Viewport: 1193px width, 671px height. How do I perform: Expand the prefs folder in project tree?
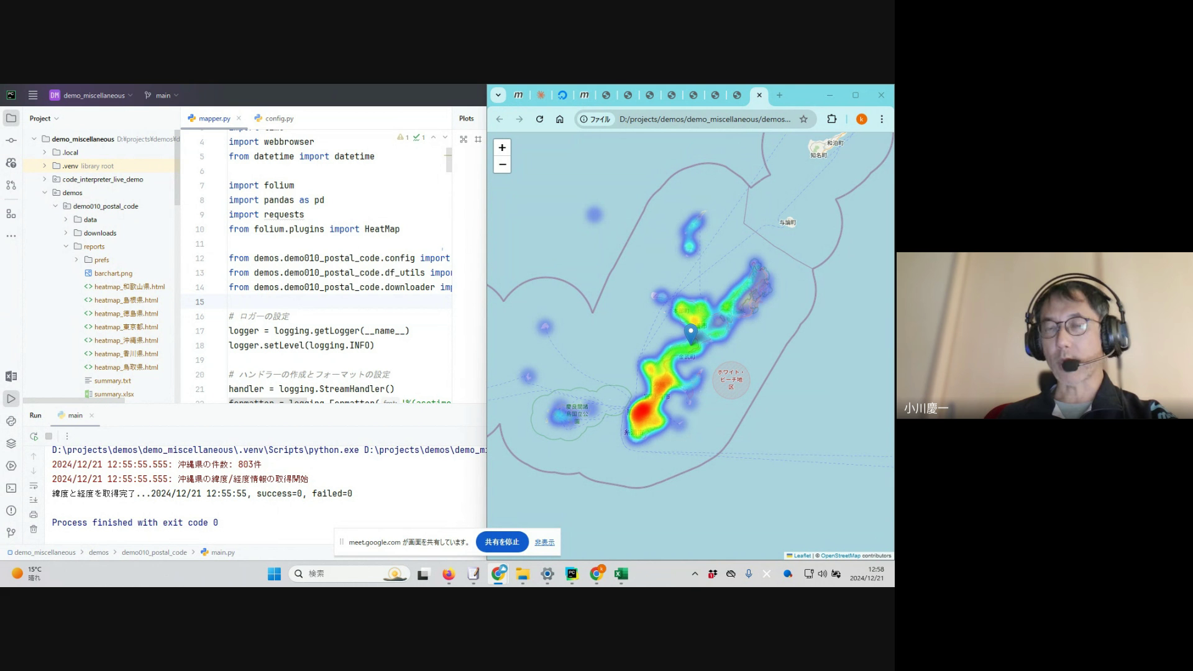click(x=76, y=260)
